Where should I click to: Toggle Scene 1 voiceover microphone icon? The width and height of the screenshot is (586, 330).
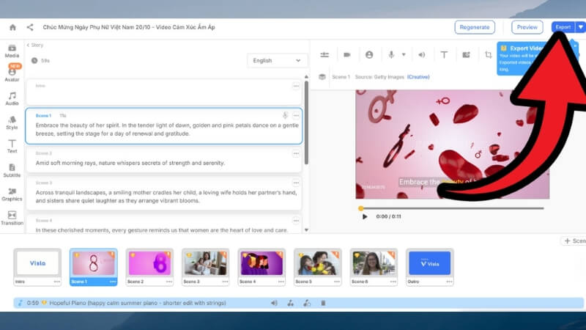(285, 115)
